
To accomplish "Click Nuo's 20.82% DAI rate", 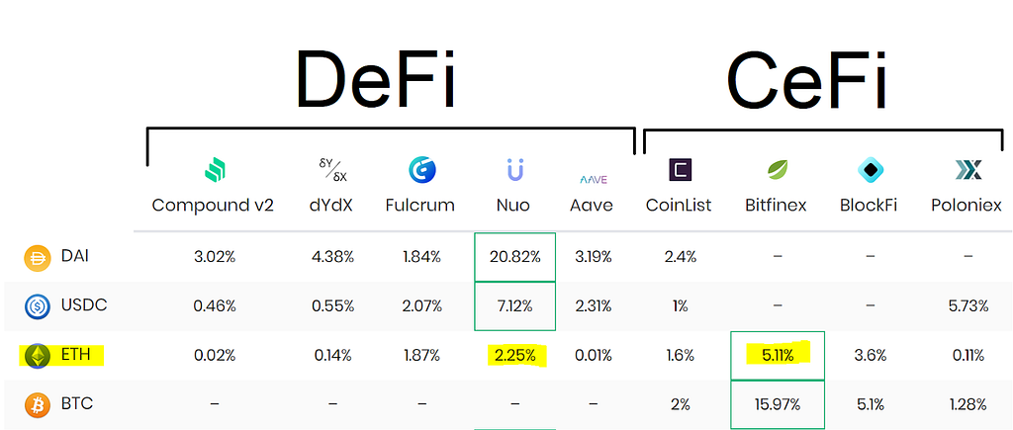I will (x=514, y=257).
